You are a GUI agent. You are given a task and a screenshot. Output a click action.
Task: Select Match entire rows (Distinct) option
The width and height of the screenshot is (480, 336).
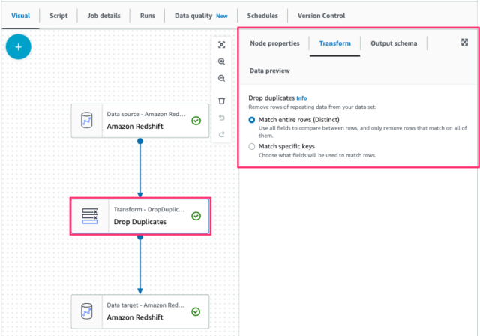point(252,120)
